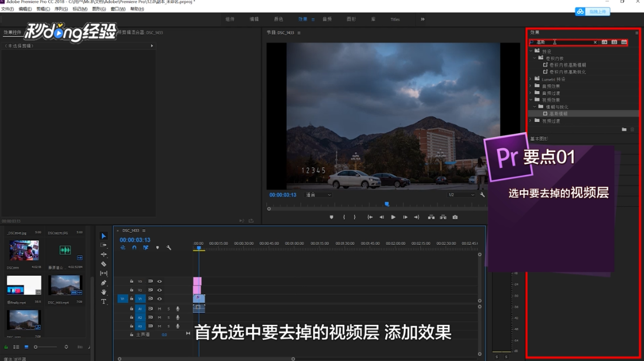Screen dimensions: 644x361
Task: Open the 编辑(E) menu
Action: [x=25, y=9]
